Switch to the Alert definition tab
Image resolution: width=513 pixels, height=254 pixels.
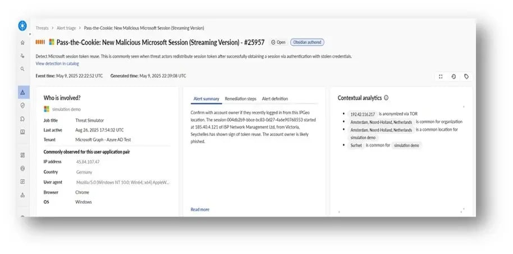click(x=275, y=99)
